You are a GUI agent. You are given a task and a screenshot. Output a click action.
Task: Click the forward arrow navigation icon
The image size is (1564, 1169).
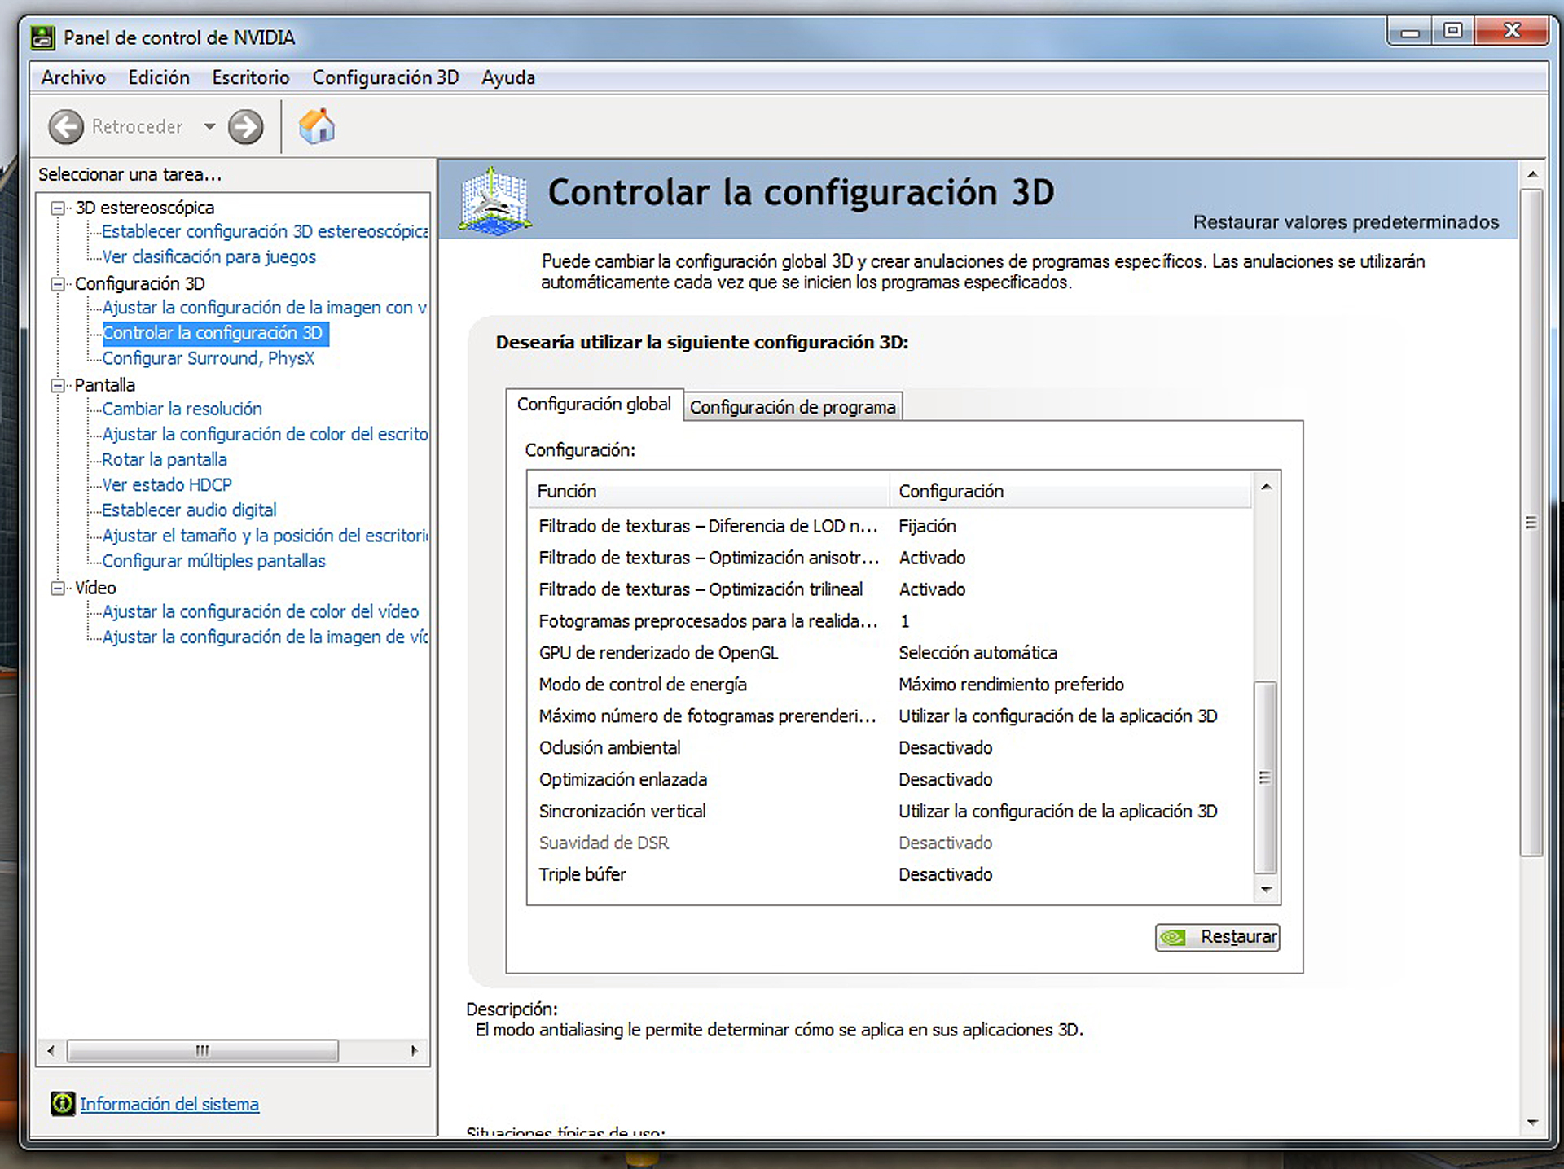pyautogui.click(x=245, y=126)
